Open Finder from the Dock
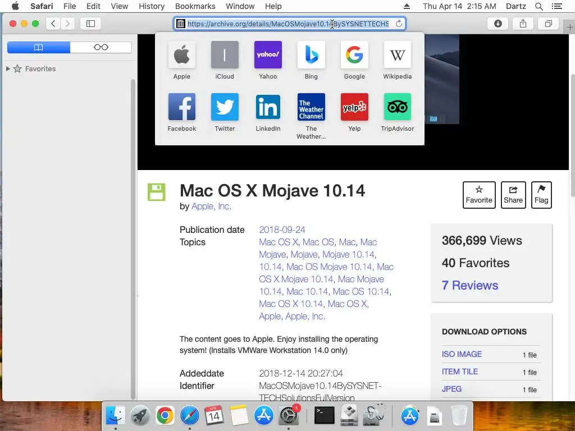Screen dimensions: 575x431 click(x=116, y=416)
